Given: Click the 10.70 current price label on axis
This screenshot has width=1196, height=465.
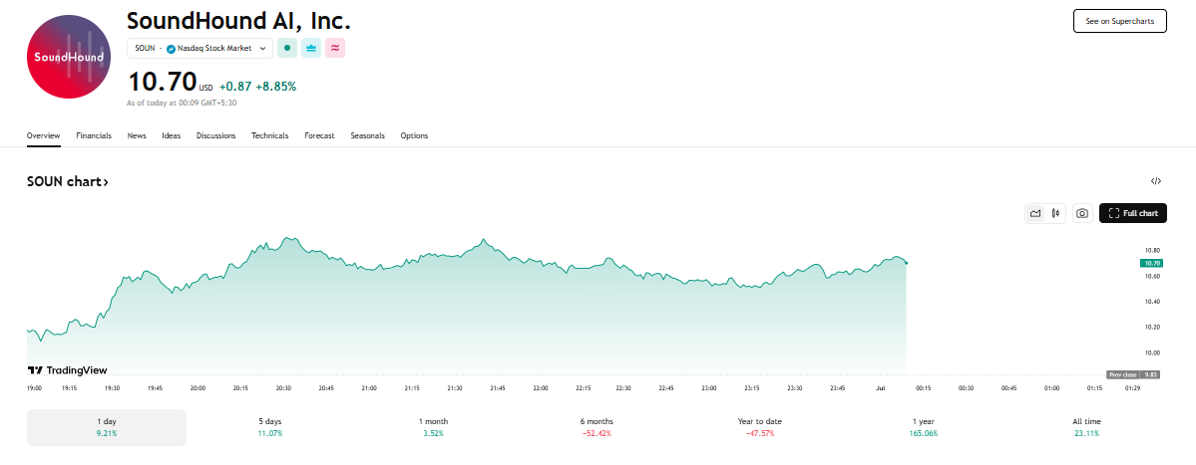Looking at the screenshot, I should [x=1151, y=263].
